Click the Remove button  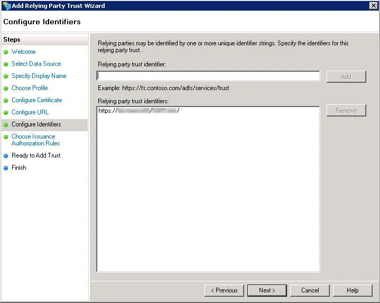[x=346, y=111]
